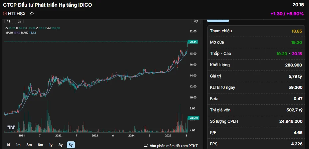
Task: Choose the 3y time range
Action: (x=61, y=145)
